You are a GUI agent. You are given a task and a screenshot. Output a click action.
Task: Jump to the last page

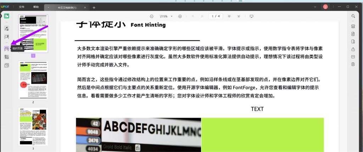[239, 16]
